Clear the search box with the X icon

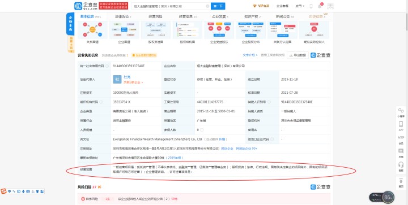click(207, 6)
